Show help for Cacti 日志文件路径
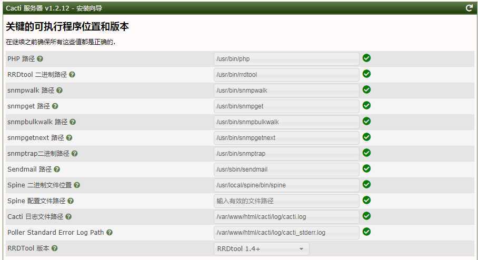This screenshot has width=478, height=260. point(68,217)
